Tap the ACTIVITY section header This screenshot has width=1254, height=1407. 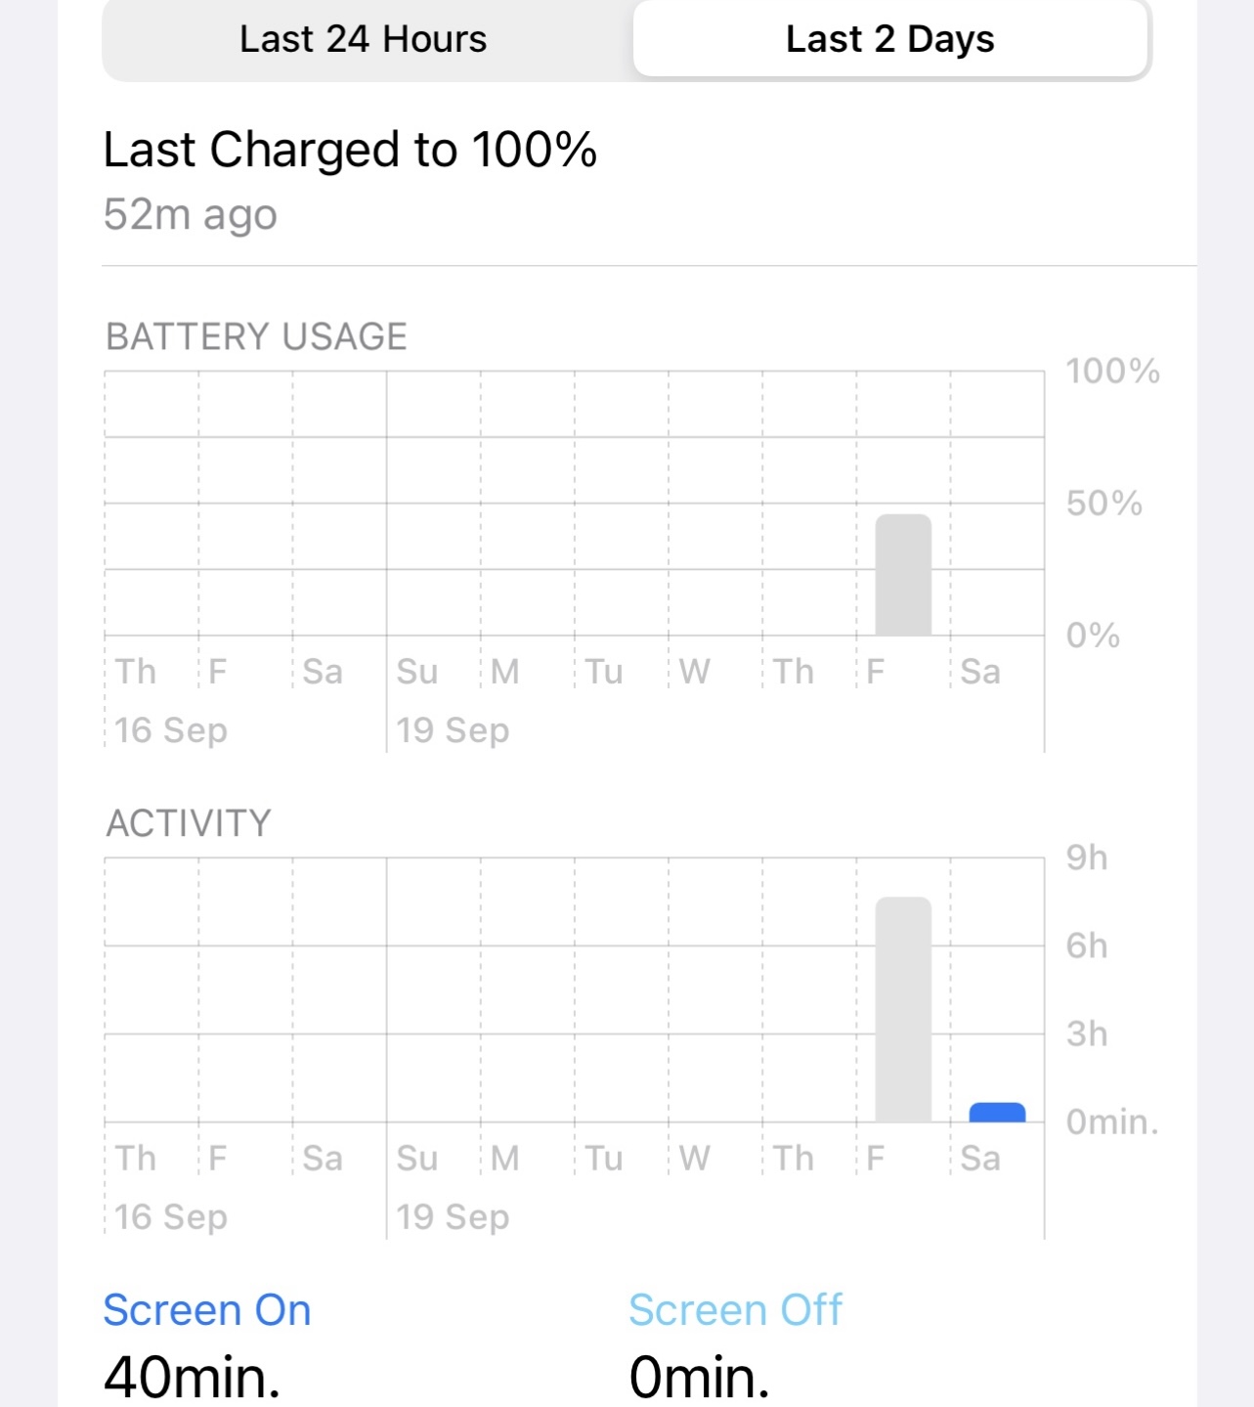coord(189,823)
